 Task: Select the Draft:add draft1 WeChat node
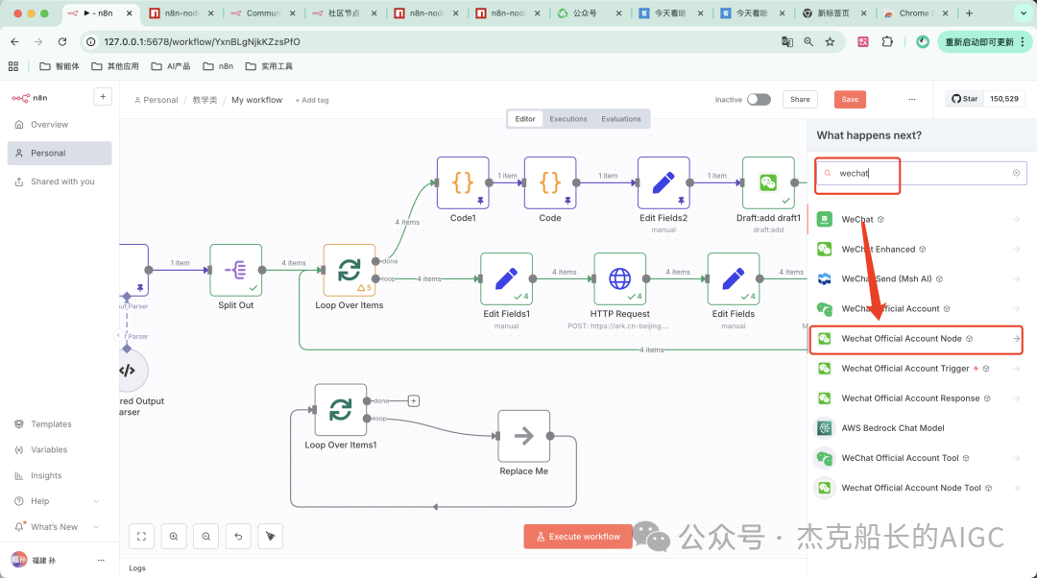[768, 182]
